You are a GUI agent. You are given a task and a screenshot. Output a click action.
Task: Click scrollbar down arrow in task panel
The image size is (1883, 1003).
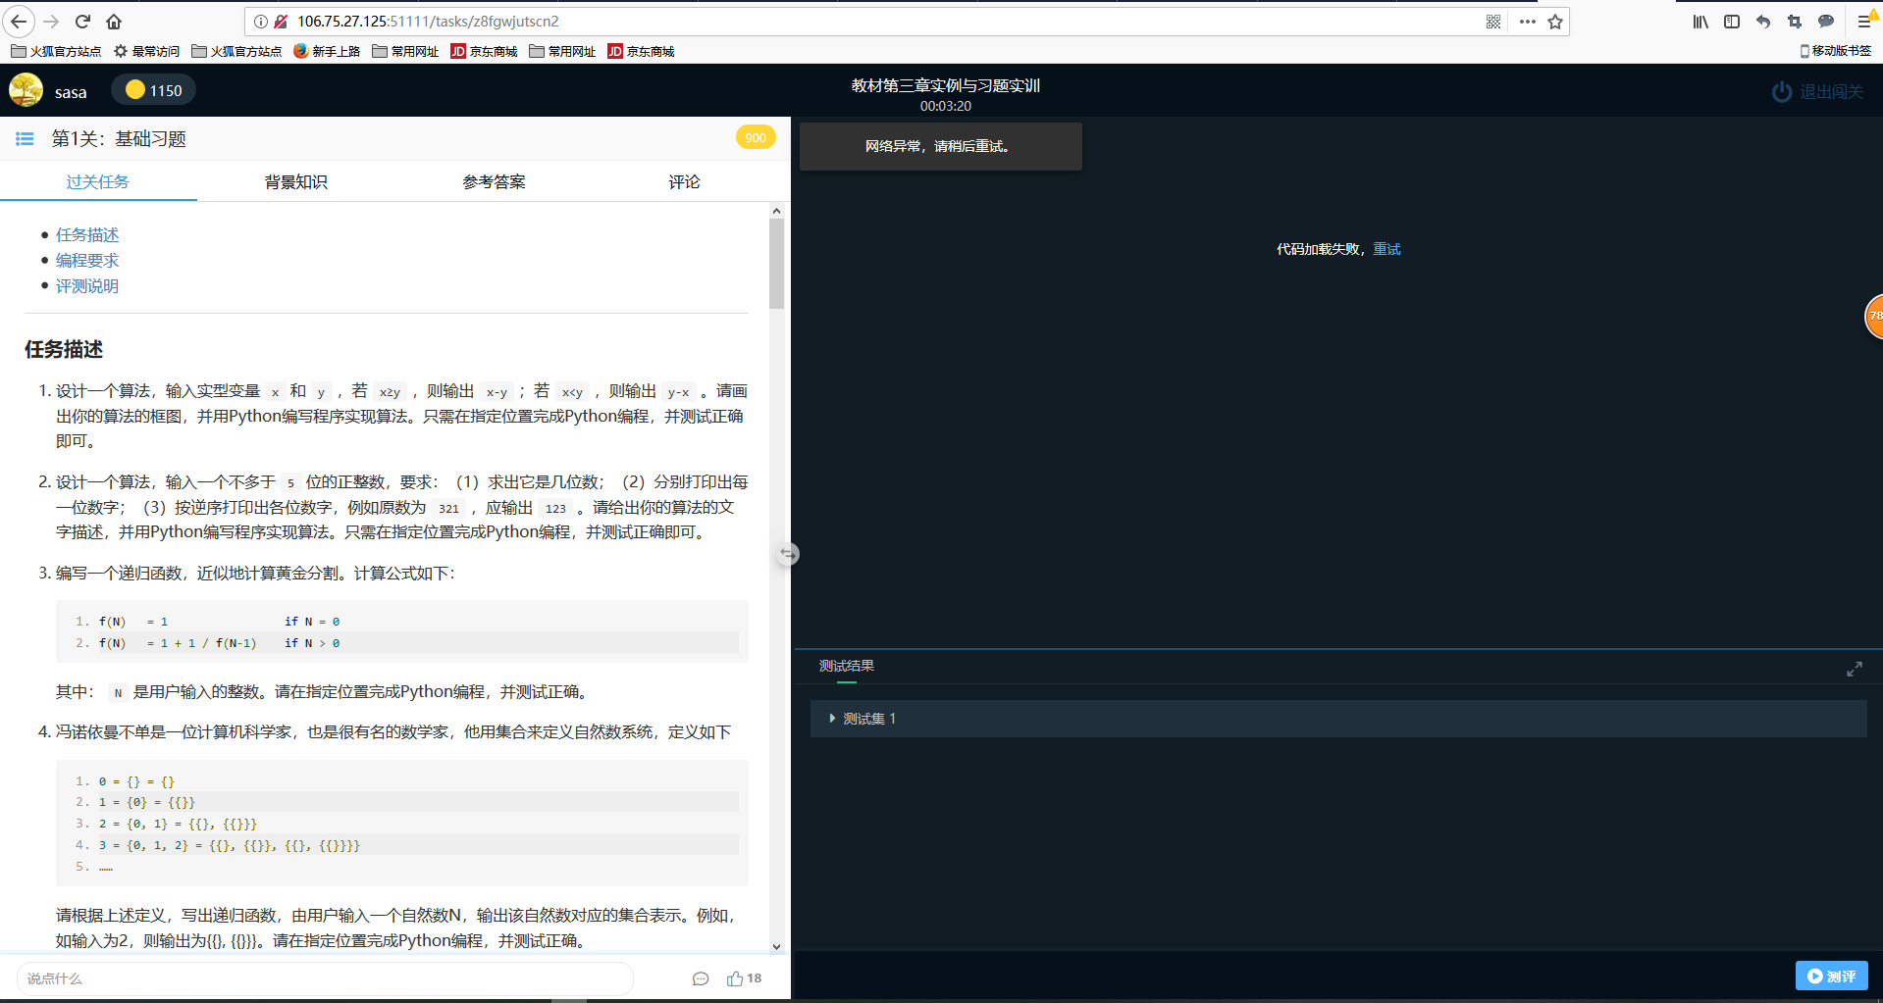click(776, 946)
